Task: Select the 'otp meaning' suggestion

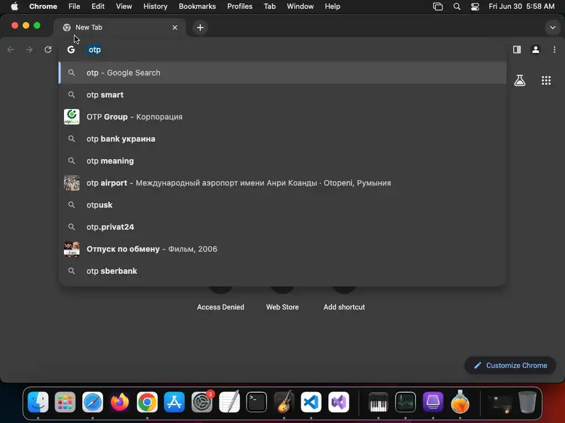Action: (282, 161)
